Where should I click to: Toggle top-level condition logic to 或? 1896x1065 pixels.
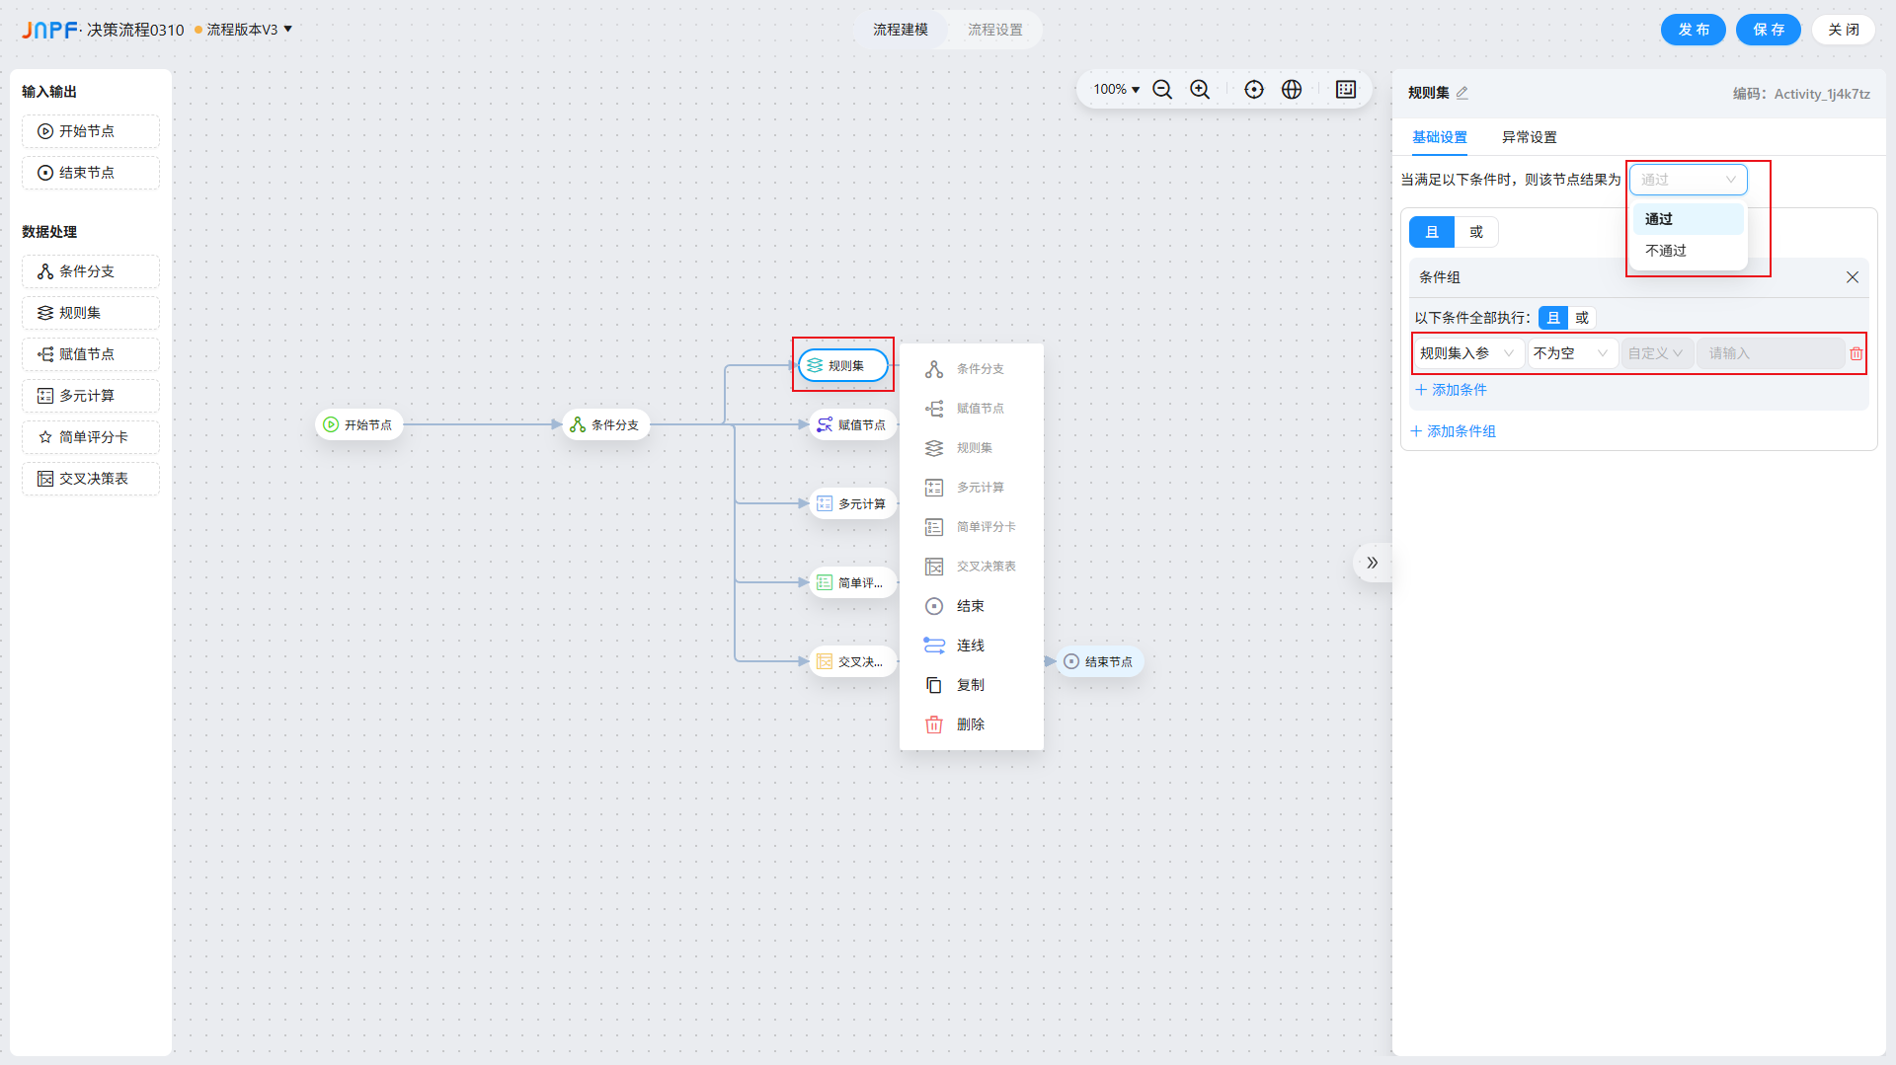[x=1476, y=232]
